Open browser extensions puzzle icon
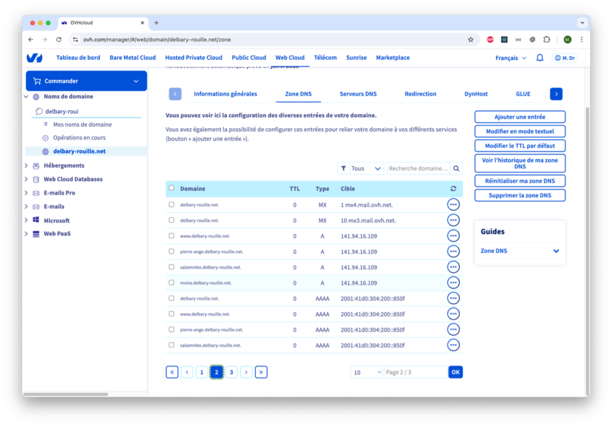 [x=547, y=40]
